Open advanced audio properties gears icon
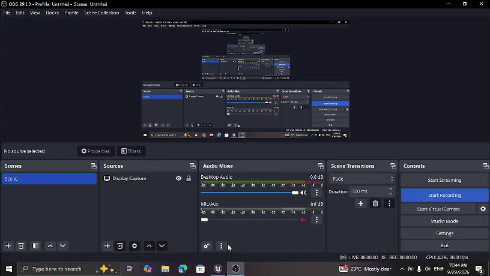 pyautogui.click(x=207, y=246)
